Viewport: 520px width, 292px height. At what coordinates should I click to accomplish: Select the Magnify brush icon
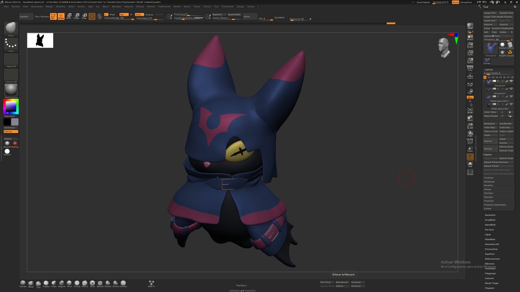click(62, 283)
